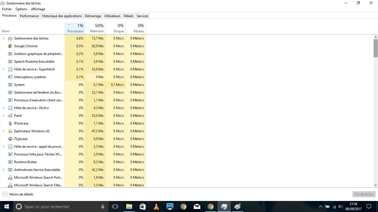Image resolution: width=378 pixels, height=212 pixels.
Task: Show hidden system tray icons
Action: click(320, 206)
